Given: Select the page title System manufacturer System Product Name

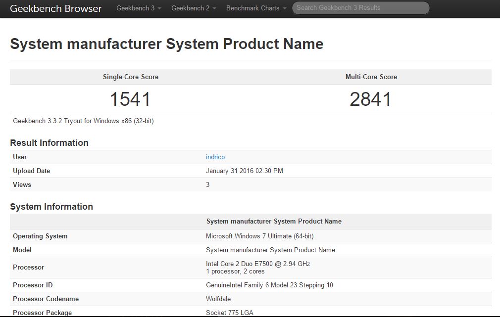Looking at the screenshot, I should [167, 44].
